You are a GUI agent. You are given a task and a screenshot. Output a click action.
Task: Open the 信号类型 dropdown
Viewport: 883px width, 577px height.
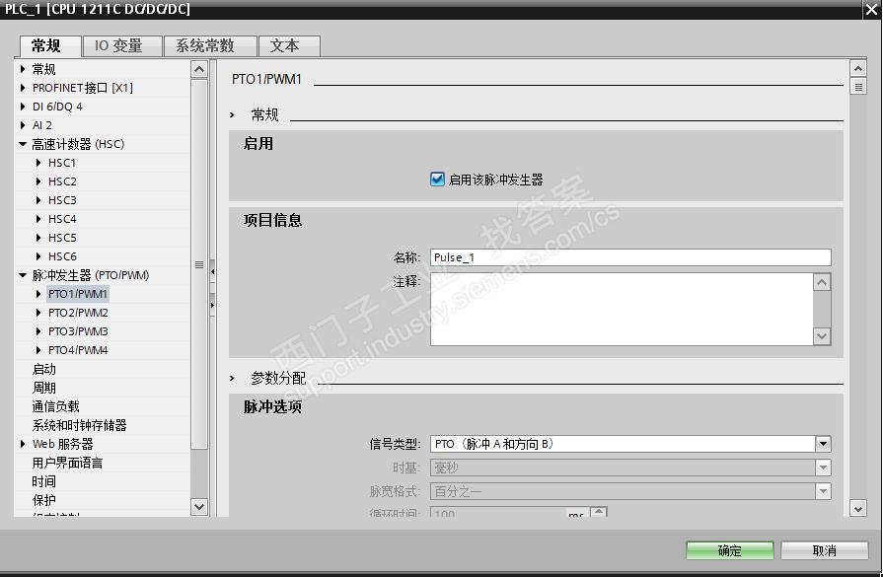tap(823, 444)
